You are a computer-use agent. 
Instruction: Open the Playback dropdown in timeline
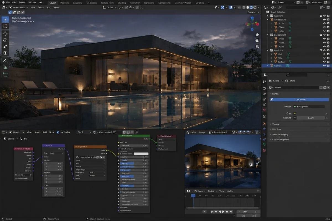200,191
